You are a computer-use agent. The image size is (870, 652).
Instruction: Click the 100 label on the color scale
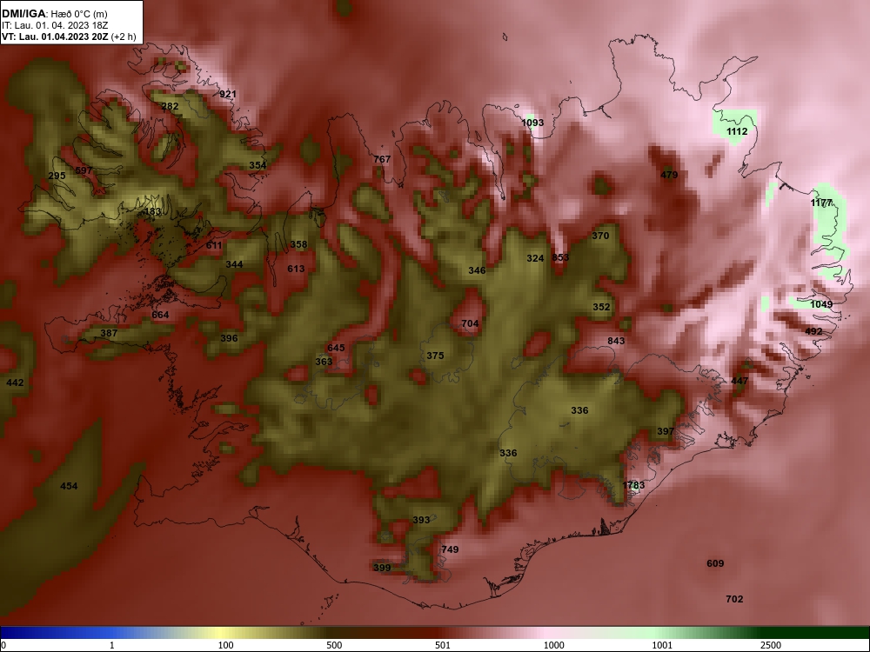(x=225, y=645)
